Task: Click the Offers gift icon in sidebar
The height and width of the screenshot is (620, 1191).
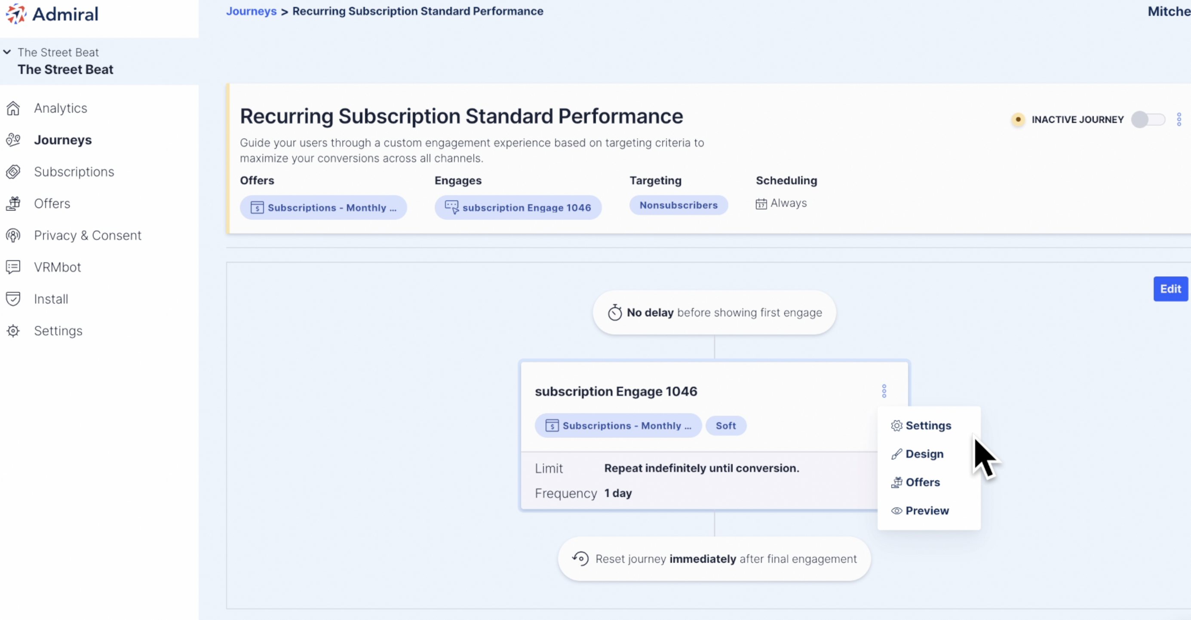Action: [x=13, y=203]
